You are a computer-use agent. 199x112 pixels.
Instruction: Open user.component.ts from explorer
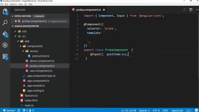coord(41,71)
